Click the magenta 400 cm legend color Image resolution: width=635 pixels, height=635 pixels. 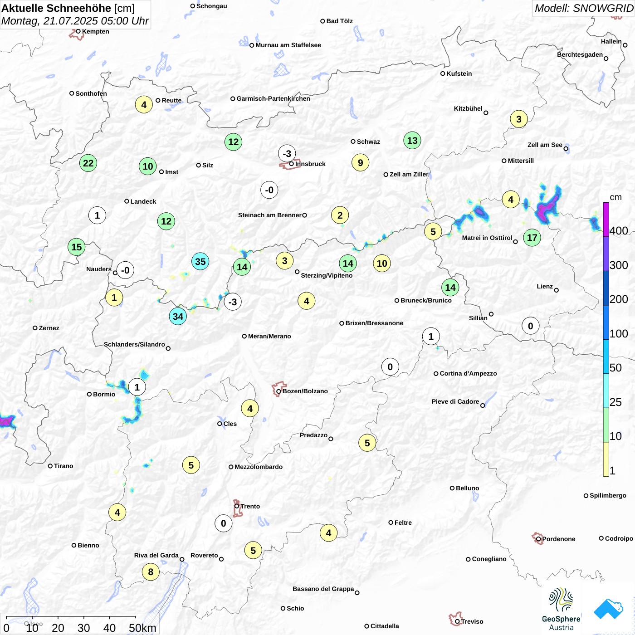click(606, 219)
